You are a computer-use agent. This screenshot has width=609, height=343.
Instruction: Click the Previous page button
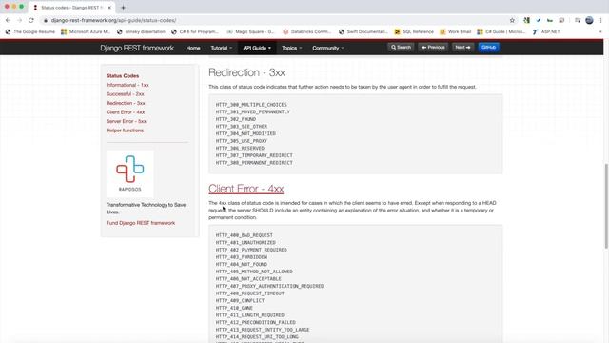click(433, 47)
